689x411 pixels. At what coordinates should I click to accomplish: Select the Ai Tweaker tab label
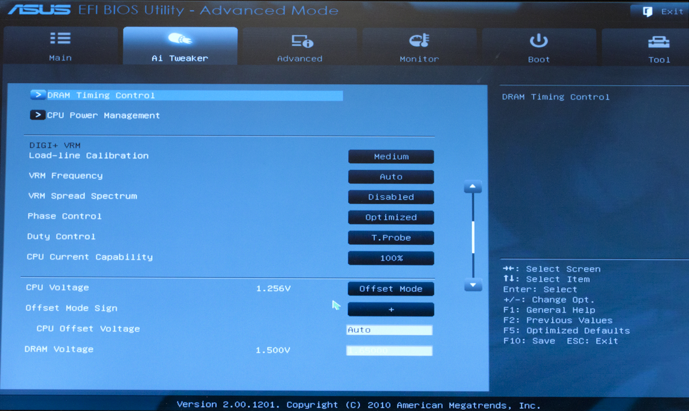180,58
